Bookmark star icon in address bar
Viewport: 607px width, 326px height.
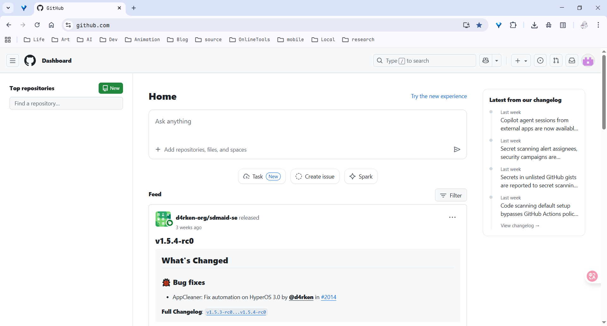pos(479,25)
